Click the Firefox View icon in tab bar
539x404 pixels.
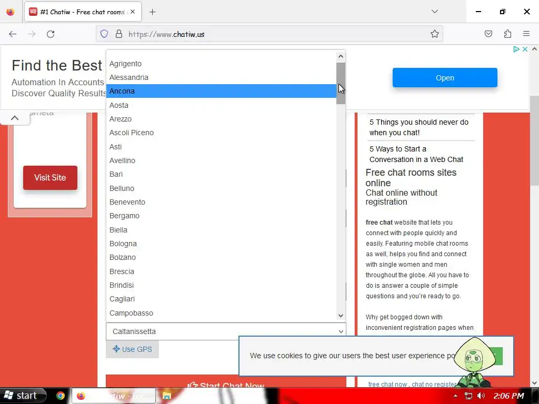(x=11, y=12)
